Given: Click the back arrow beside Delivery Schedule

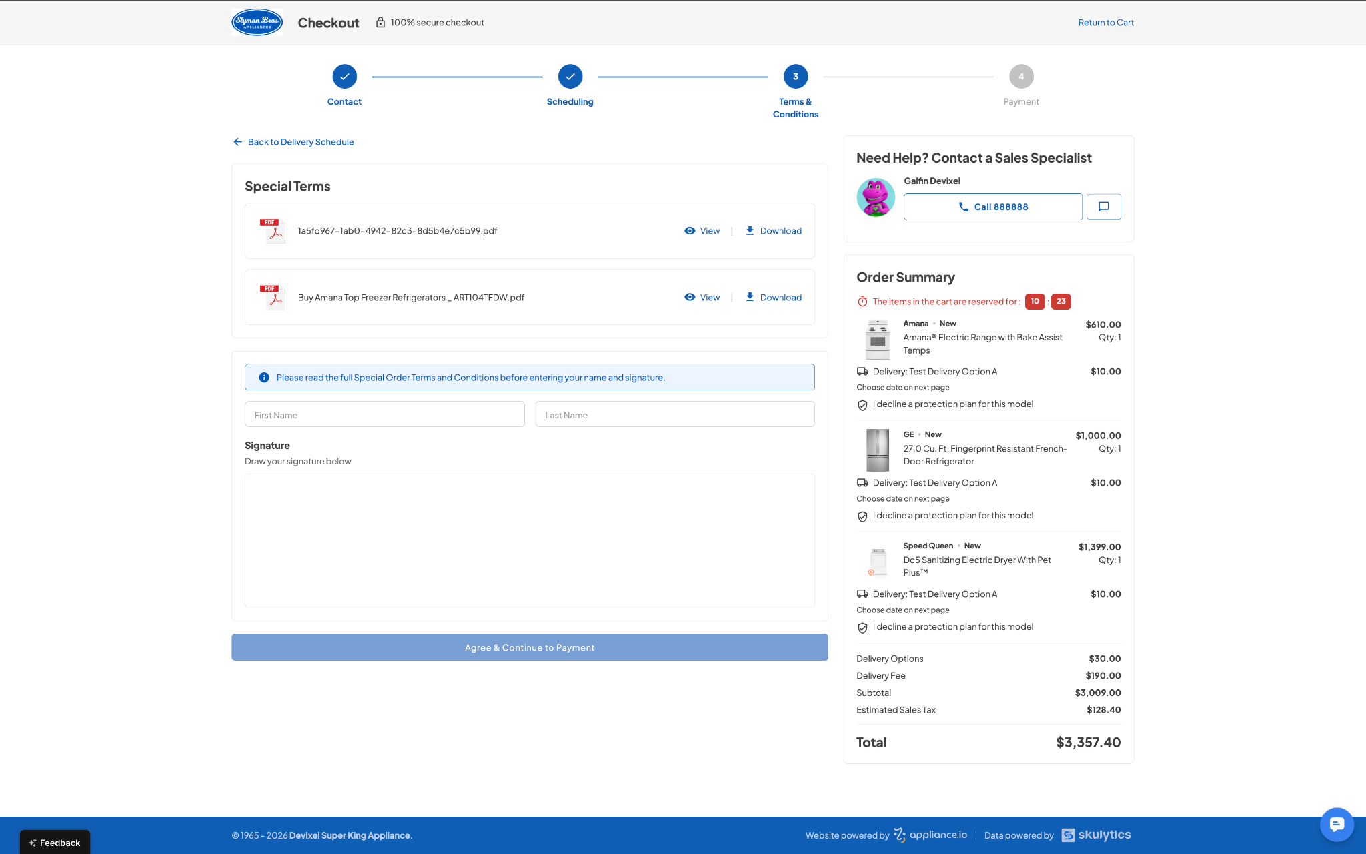Looking at the screenshot, I should [238, 142].
